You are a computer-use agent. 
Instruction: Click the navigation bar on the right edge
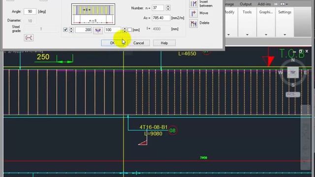click(x=306, y=137)
